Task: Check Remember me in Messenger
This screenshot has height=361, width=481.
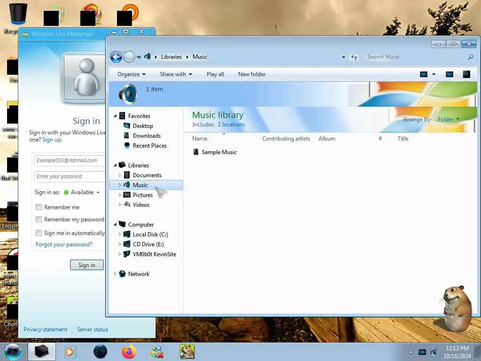Action: (39, 207)
